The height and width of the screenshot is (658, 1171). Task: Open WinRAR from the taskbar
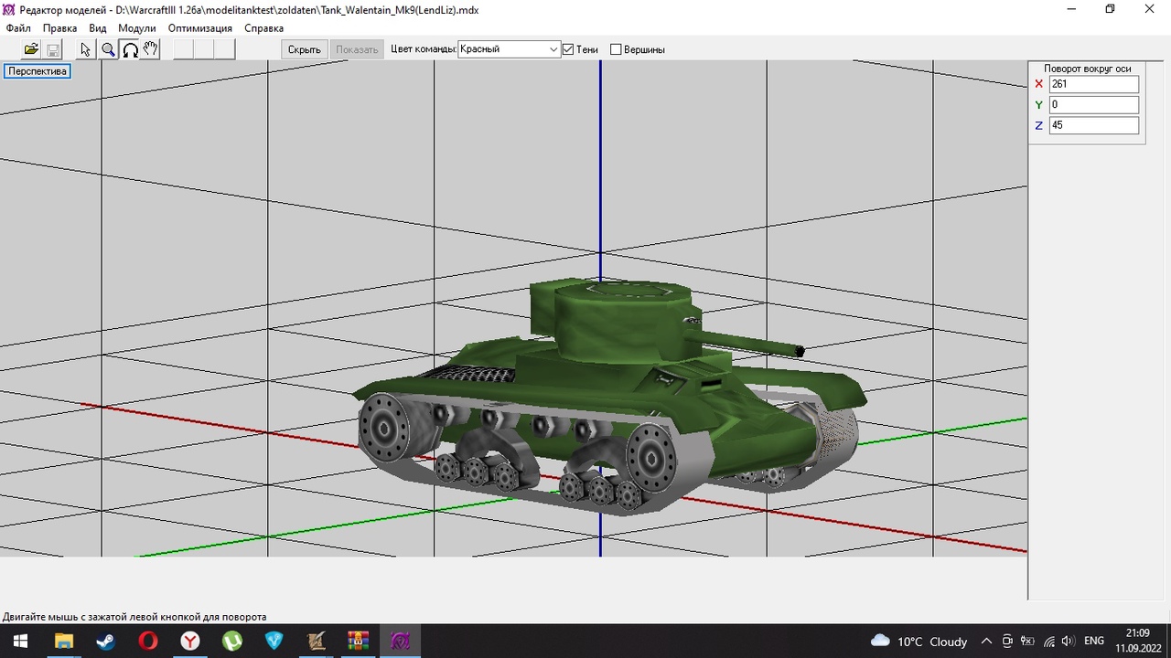pos(358,641)
